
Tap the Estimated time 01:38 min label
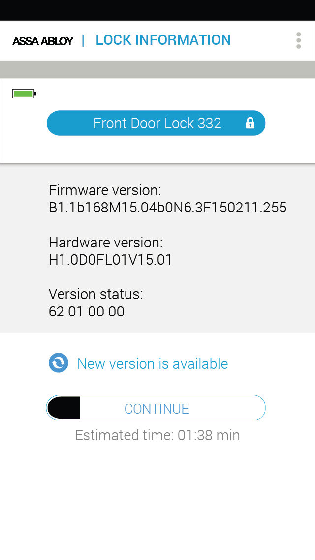157,435
